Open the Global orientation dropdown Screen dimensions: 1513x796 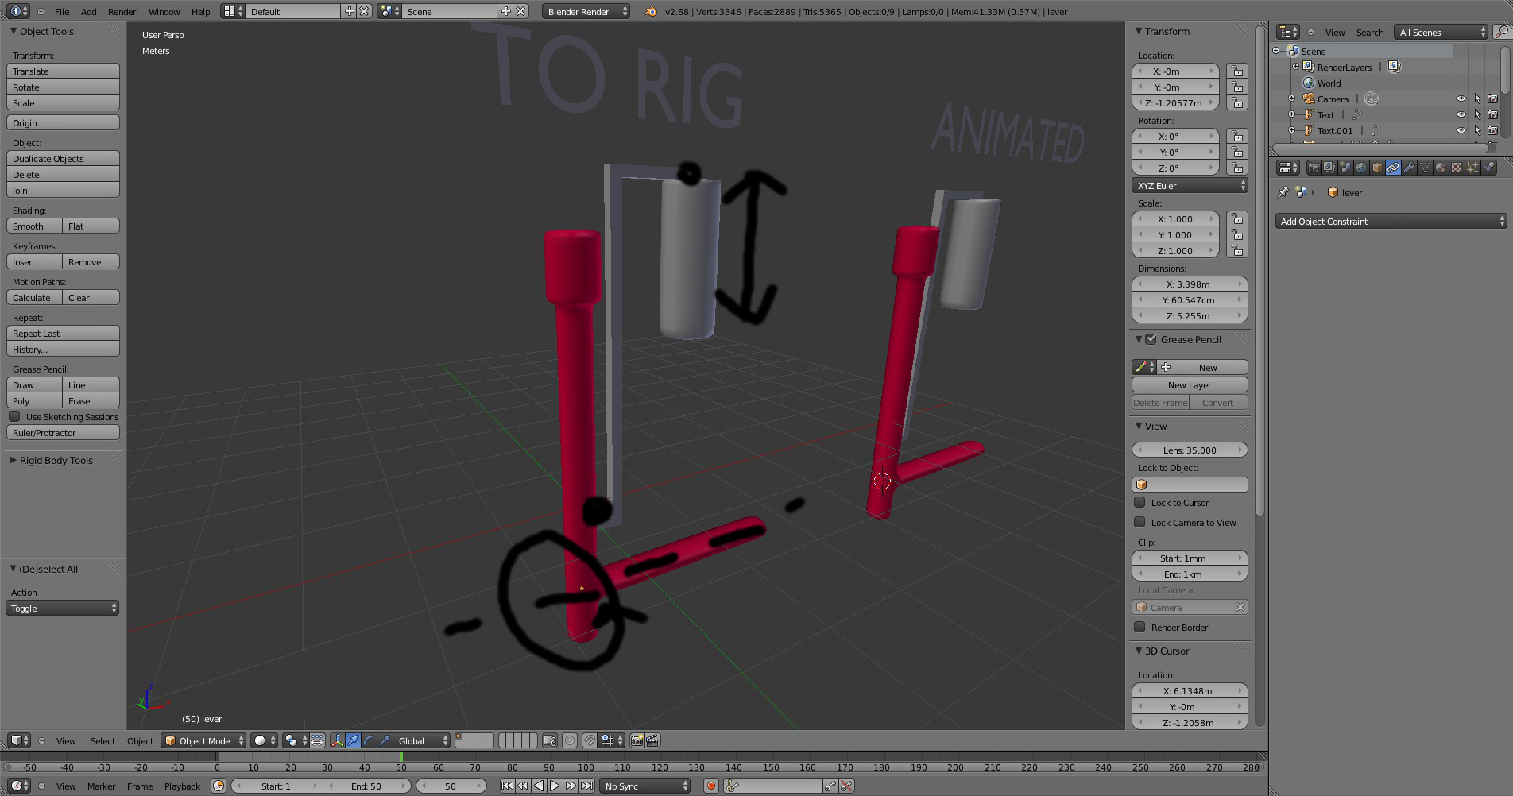tap(422, 740)
